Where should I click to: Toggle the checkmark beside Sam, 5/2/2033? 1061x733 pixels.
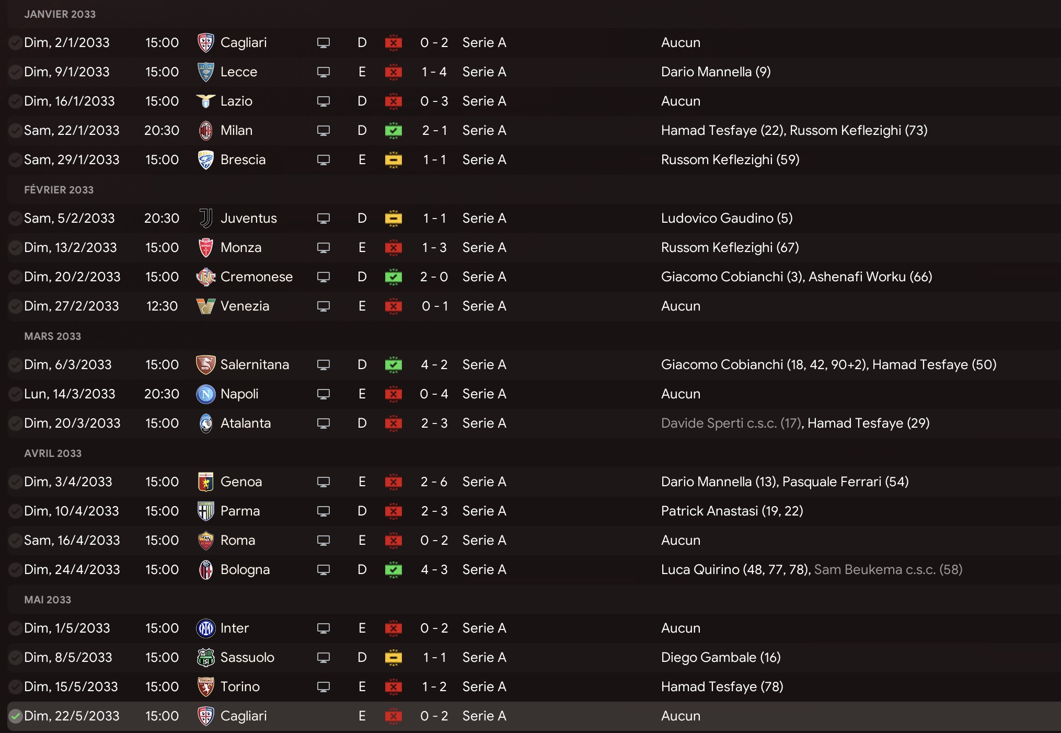[16, 218]
